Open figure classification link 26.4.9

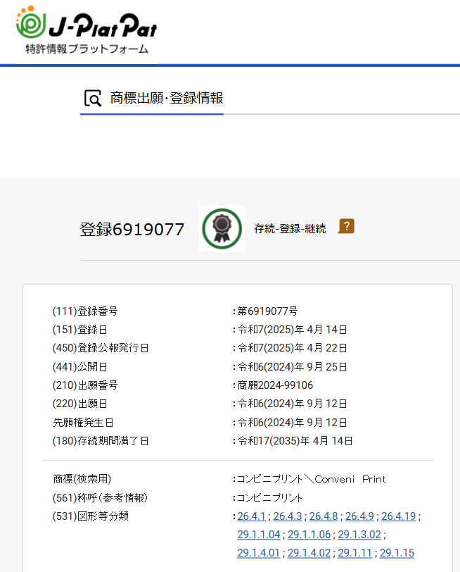click(359, 516)
